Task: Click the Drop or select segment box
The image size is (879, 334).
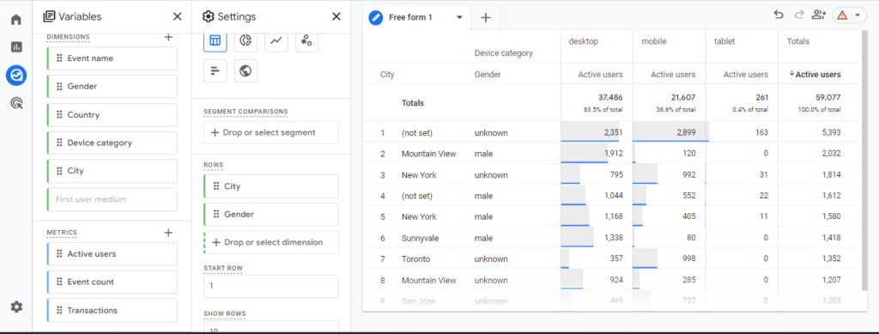Action: click(x=271, y=133)
